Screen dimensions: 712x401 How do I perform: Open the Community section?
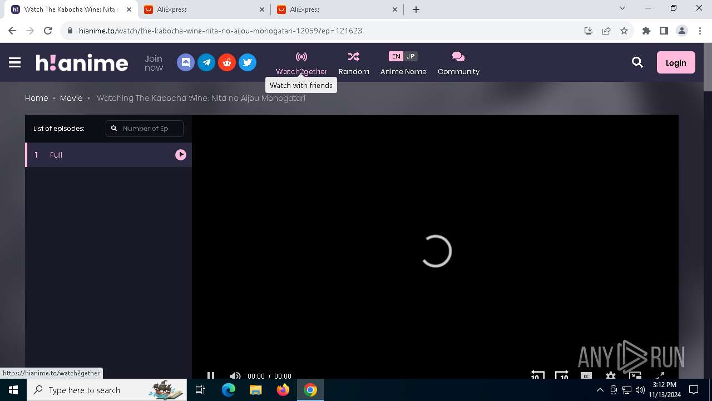coord(458,63)
